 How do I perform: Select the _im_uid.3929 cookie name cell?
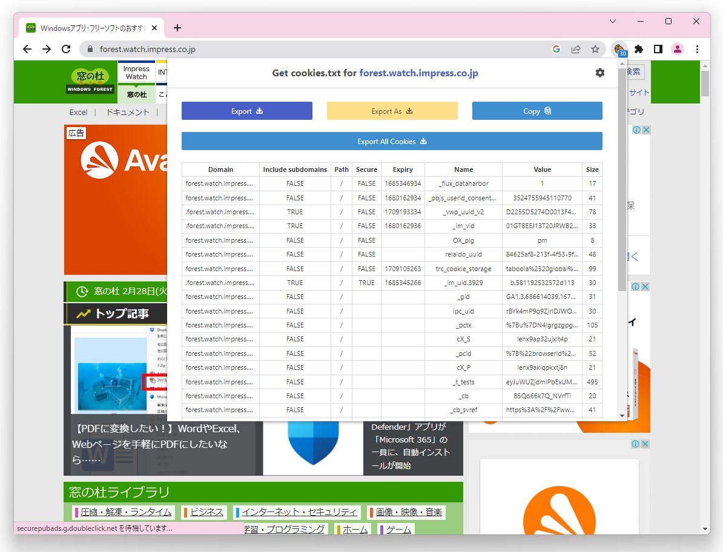pyautogui.click(x=463, y=283)
